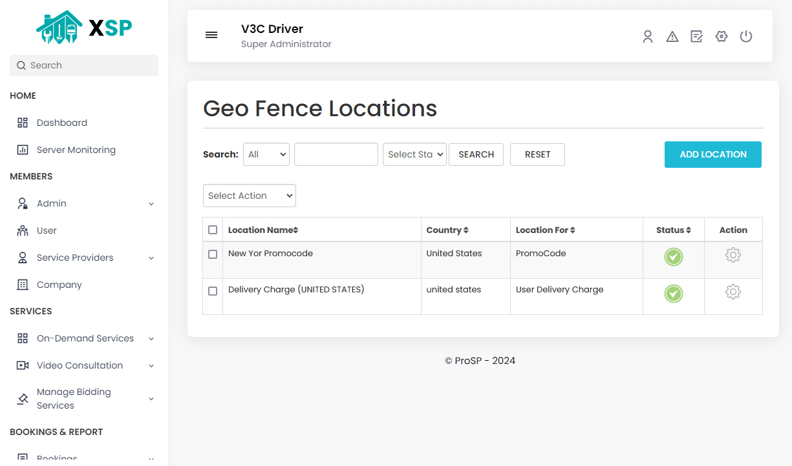The height and width of the screenshot is (466, 792).
Task: Check the select-all checkbox in table header
Action: click(212, 229)
